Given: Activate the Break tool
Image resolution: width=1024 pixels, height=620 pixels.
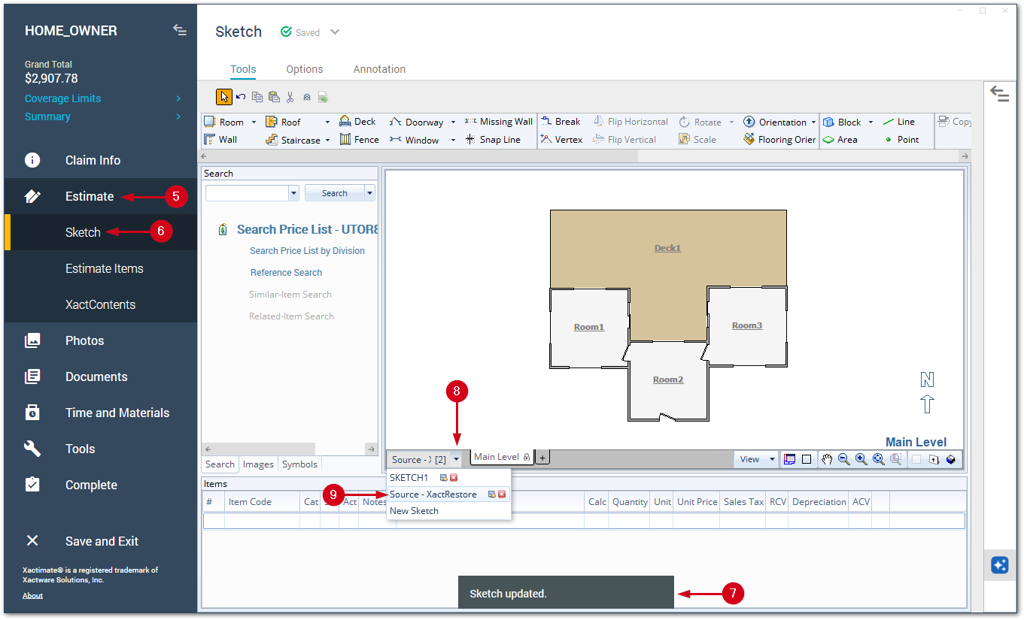Looking at the screenshot, I should [x=561, y=122].
